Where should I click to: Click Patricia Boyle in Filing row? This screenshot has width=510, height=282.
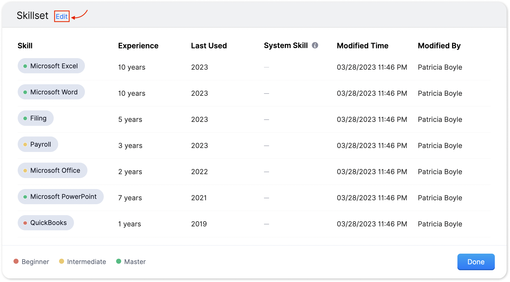pyautogui.click(x=440, y=120)
